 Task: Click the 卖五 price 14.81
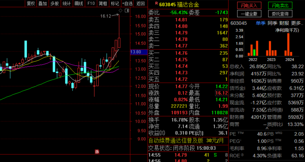click(181, 20)
